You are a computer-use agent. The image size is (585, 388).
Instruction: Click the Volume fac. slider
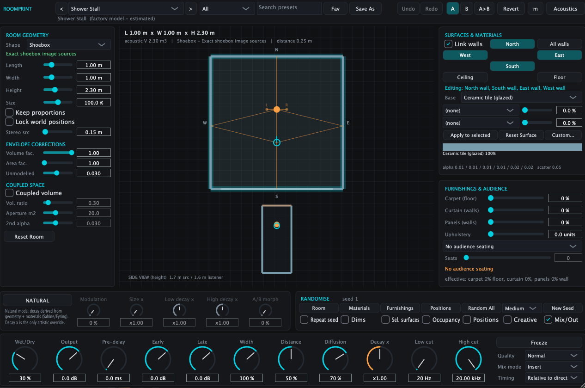pos(58,153)
